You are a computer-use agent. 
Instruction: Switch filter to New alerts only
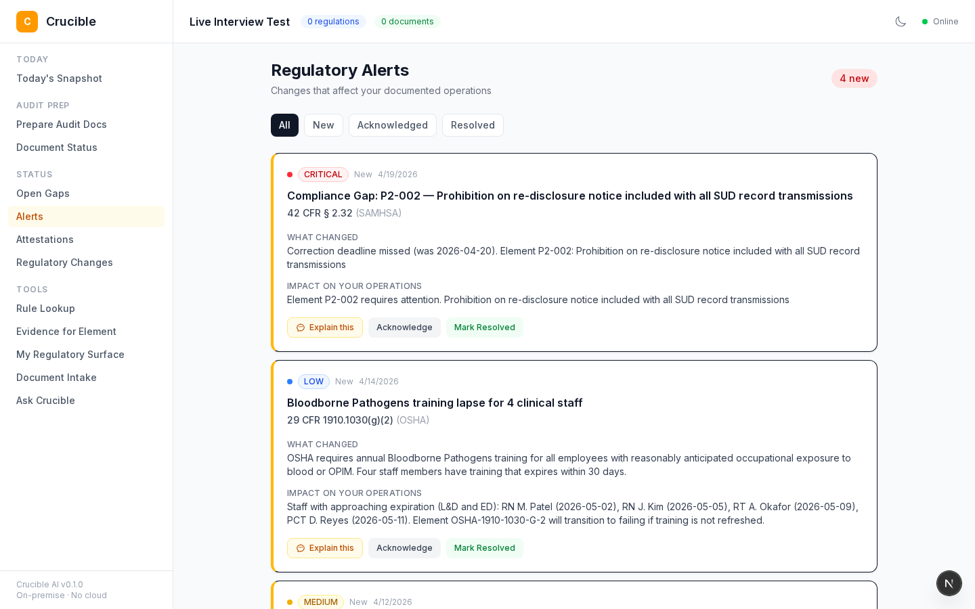(x=323, y=125)
